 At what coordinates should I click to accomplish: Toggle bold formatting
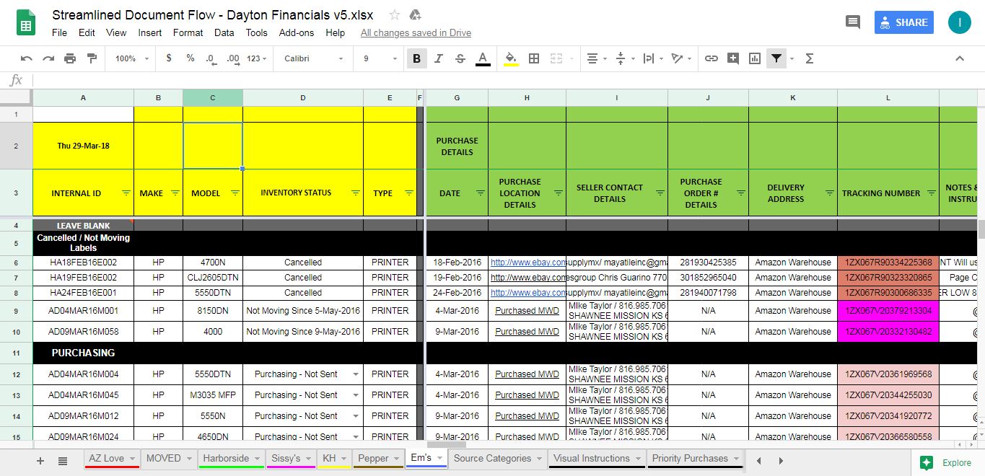click(416, 58)
